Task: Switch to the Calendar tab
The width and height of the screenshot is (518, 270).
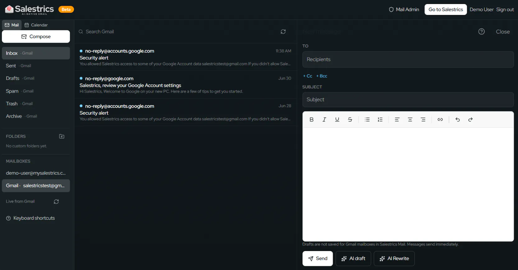Action: click(36, 25)
